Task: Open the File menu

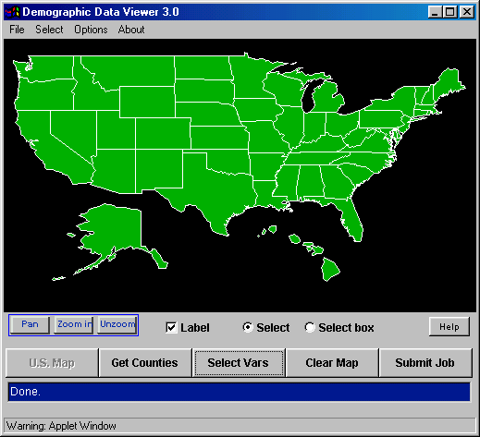Action: pos(17,30)
